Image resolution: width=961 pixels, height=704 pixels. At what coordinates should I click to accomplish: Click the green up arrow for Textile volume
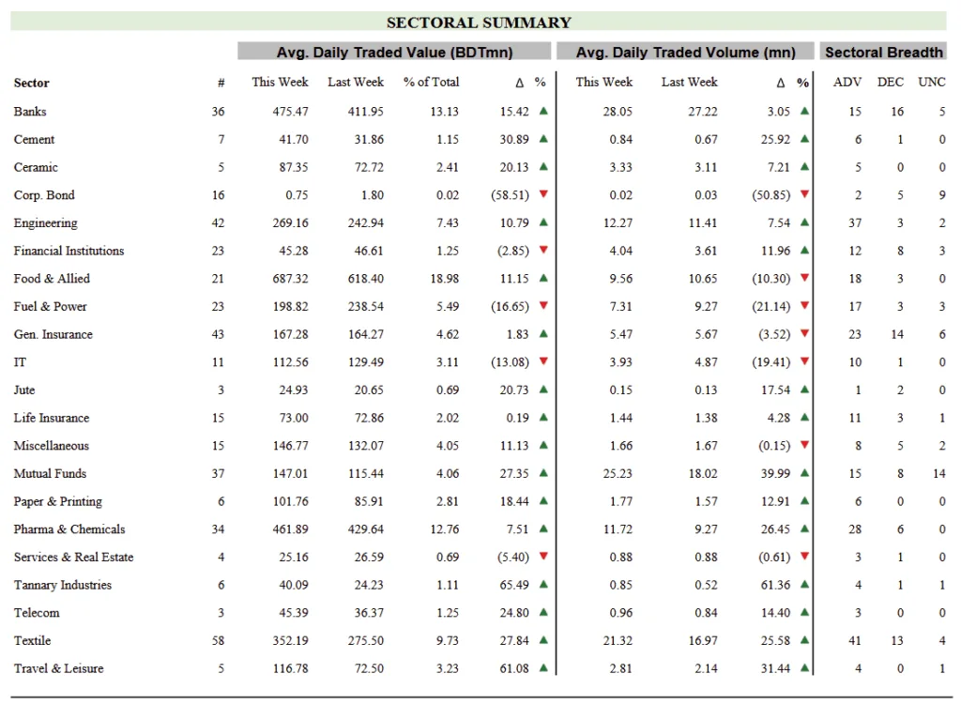(804, 640)
